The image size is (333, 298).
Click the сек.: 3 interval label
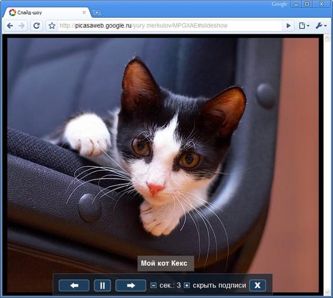pos(170,285)
